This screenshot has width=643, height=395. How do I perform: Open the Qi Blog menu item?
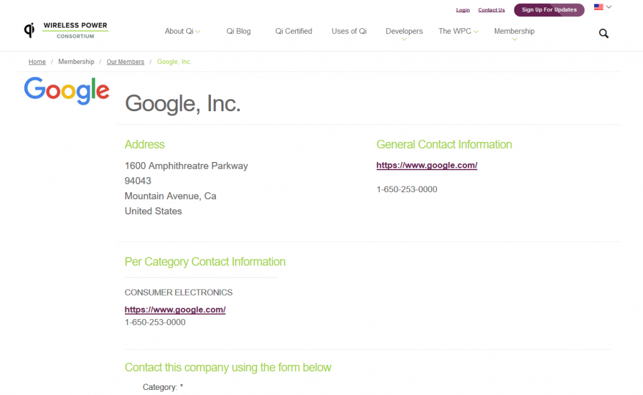click(x=239, y=31)
